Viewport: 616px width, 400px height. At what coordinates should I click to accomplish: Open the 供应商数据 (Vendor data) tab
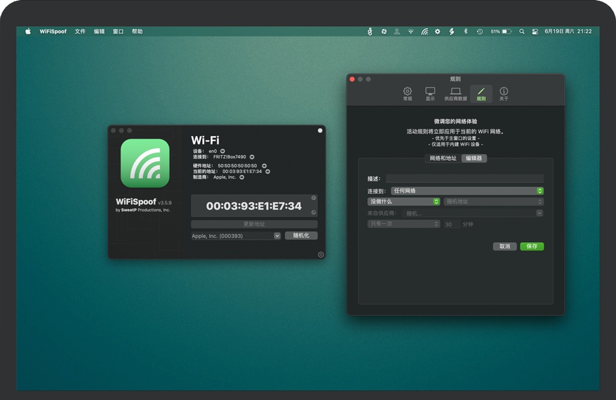coord(456,94)
